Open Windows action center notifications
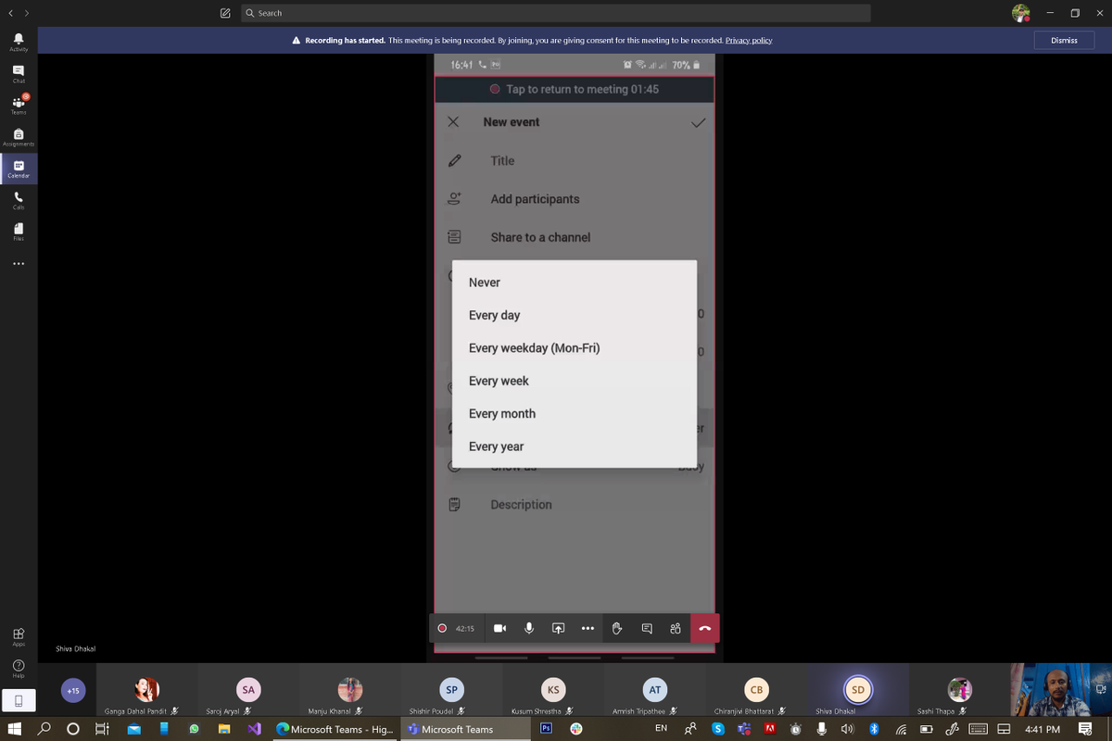The image size is (1112, 741). (x=1085, y=729)
